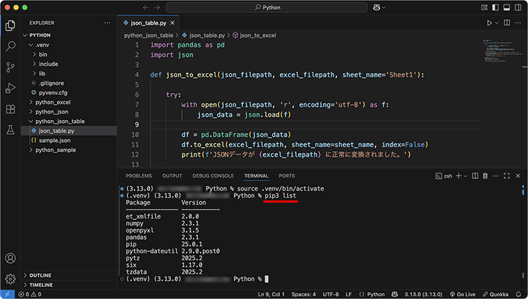
Task: Open Explorer Views and More Actions ellipsis
Action: [107, 23]
